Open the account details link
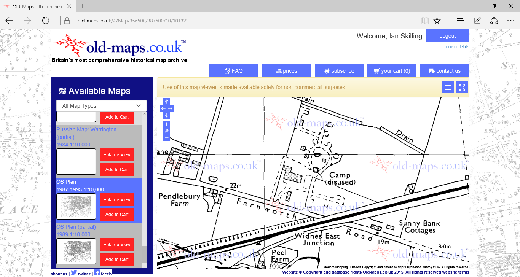This screenshot has width=520, height=277. click(456, 47)
